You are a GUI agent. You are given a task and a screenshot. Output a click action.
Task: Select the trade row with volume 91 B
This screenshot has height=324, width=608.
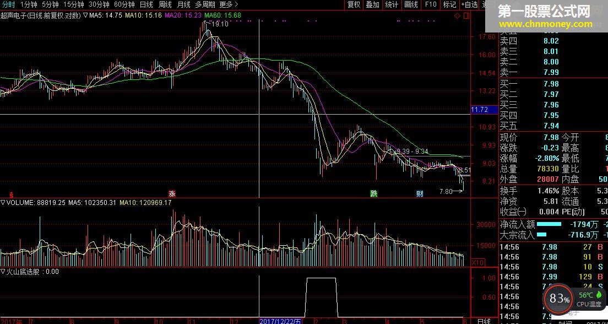pyautogui.click(x=553, y=257)
